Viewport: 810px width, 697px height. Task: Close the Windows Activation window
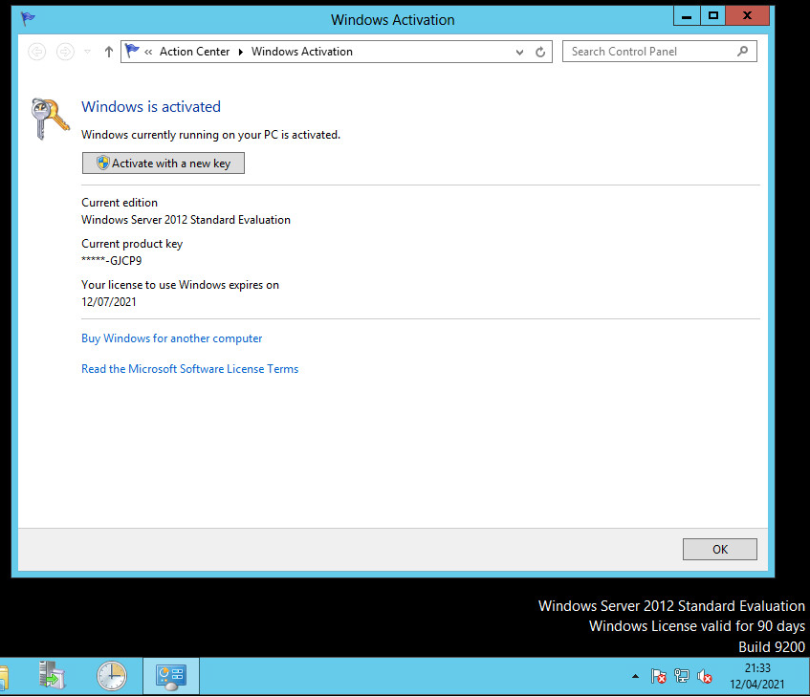point(747,16)
